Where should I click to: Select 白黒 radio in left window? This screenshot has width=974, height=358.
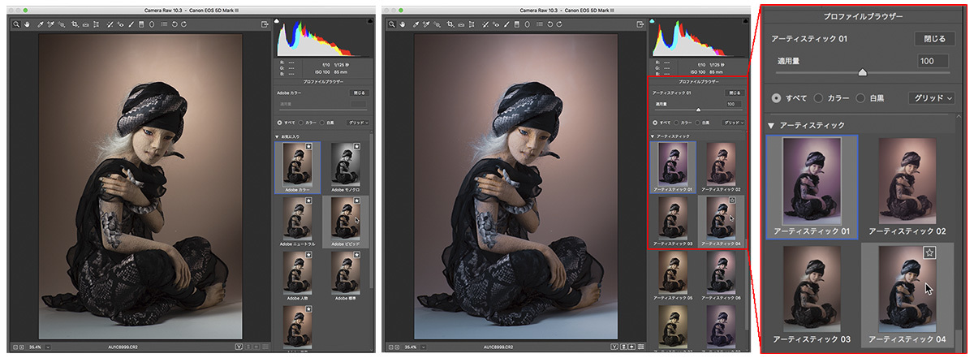322,123
